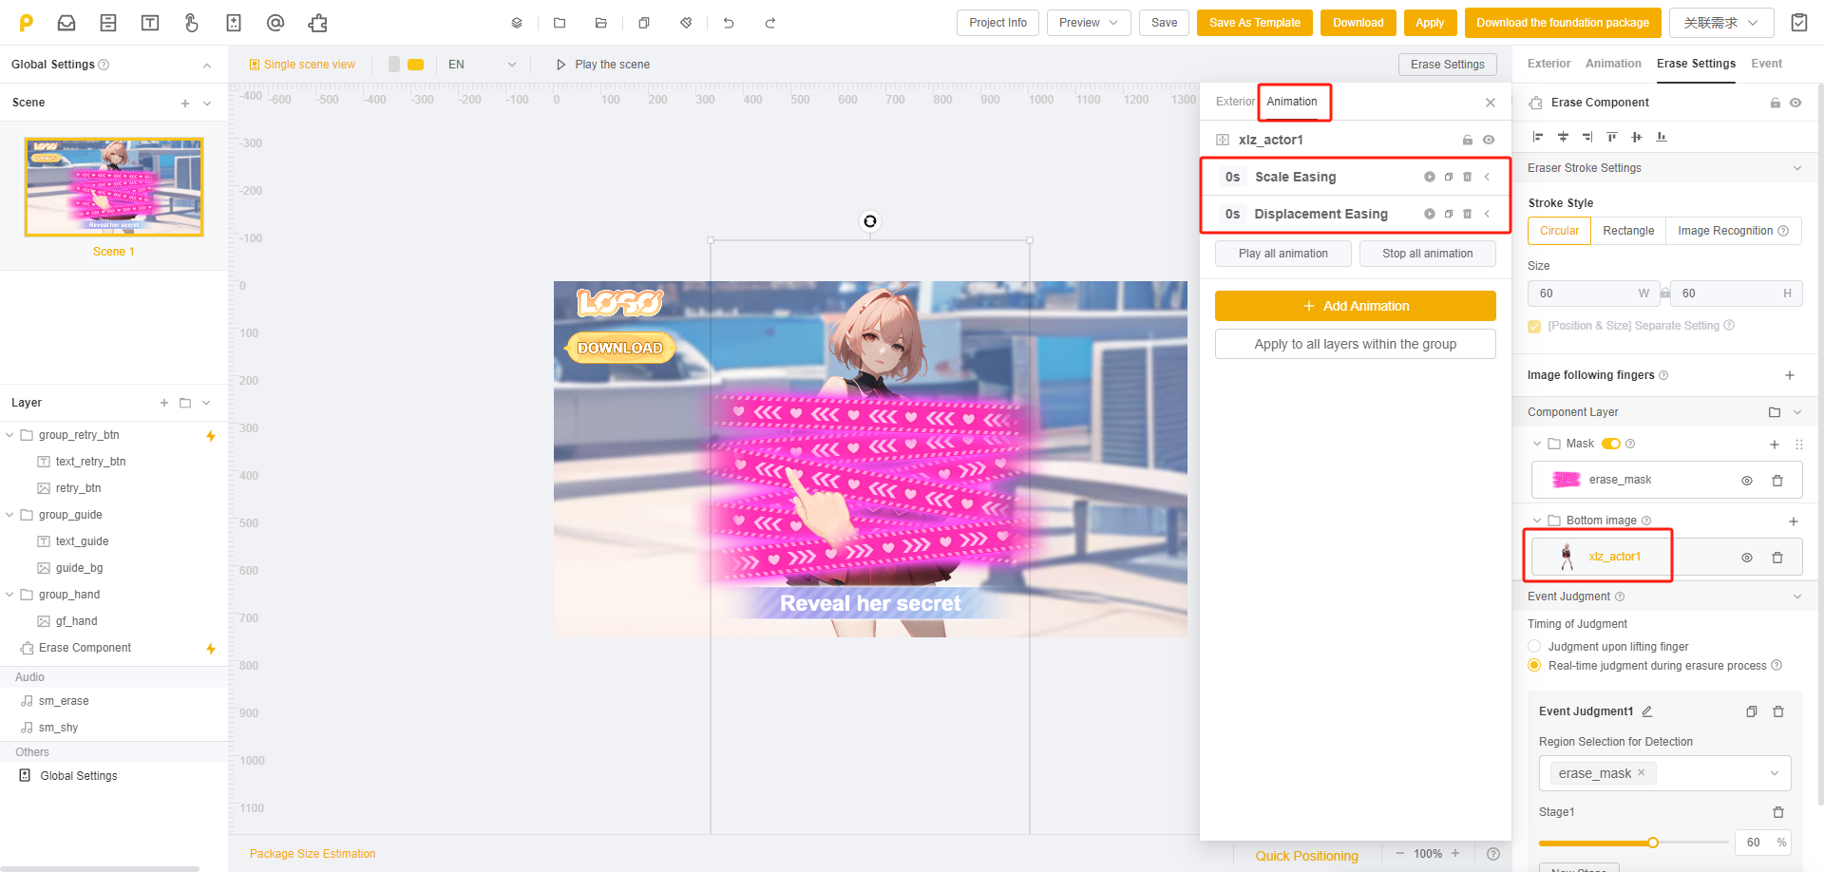
Task: Click the finger touch gesture icon
Action: coord(192,23)
